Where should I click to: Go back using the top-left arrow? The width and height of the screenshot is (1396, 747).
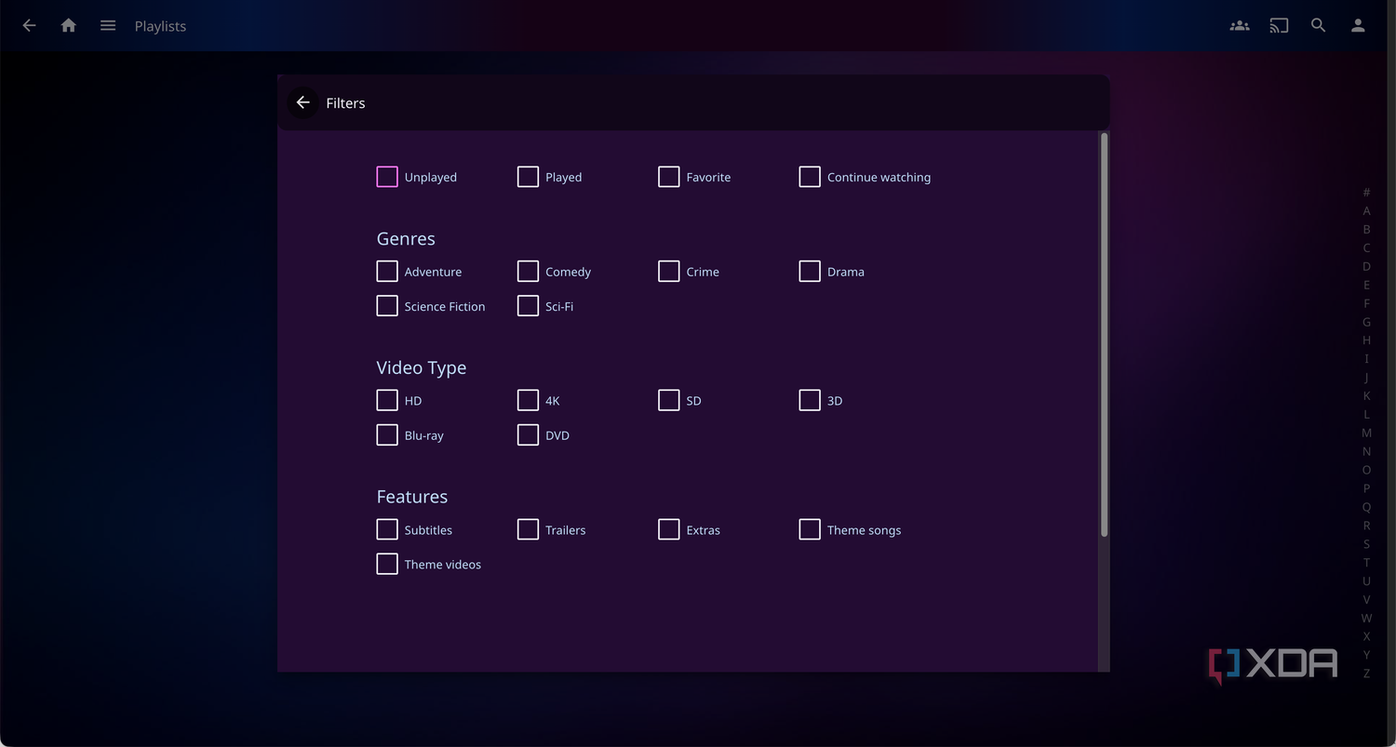pos(29,26)
